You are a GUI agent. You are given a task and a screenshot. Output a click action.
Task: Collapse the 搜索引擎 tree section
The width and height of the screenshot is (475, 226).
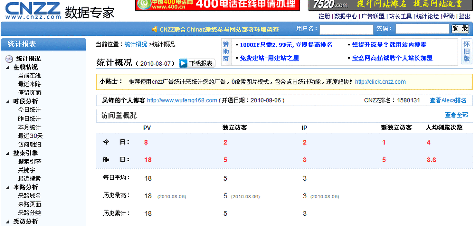[7, 153]
